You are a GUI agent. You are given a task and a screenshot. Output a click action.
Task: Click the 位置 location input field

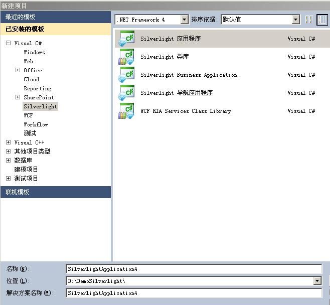[x=190, y=281]
